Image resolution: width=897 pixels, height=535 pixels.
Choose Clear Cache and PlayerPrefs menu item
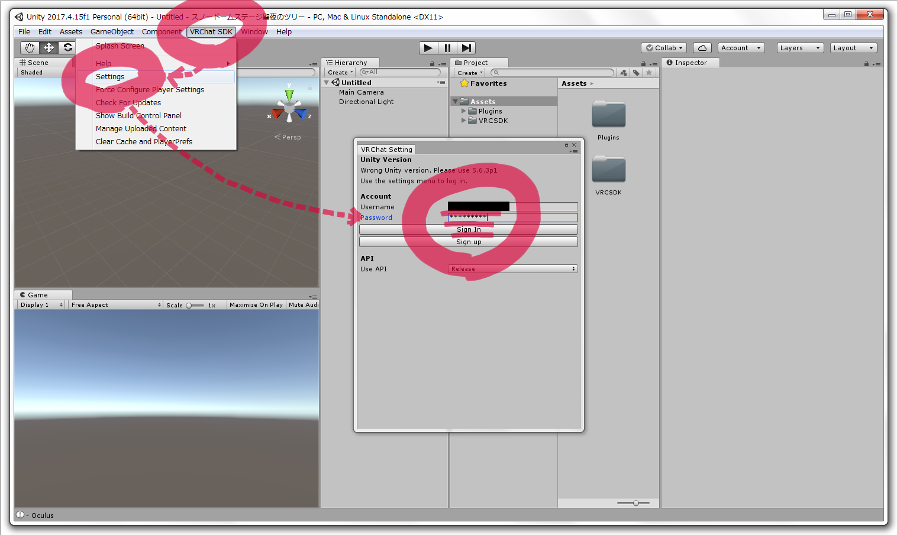pos(156,142)
